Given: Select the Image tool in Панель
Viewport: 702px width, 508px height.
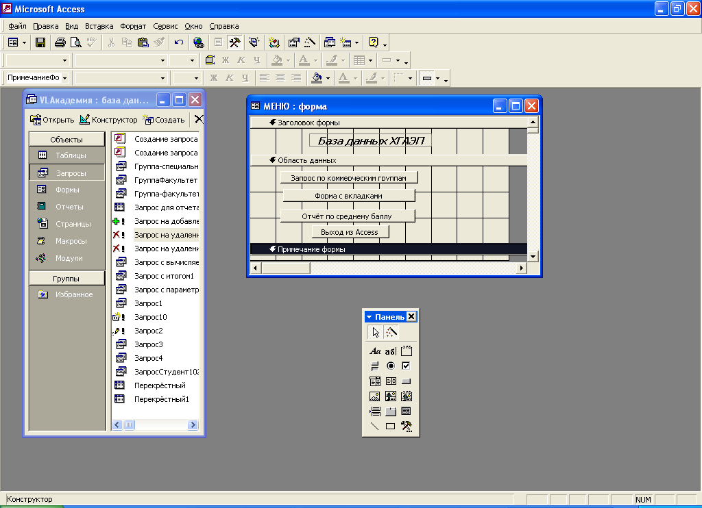Looking at the screenshot, I should tap(375, 396).
